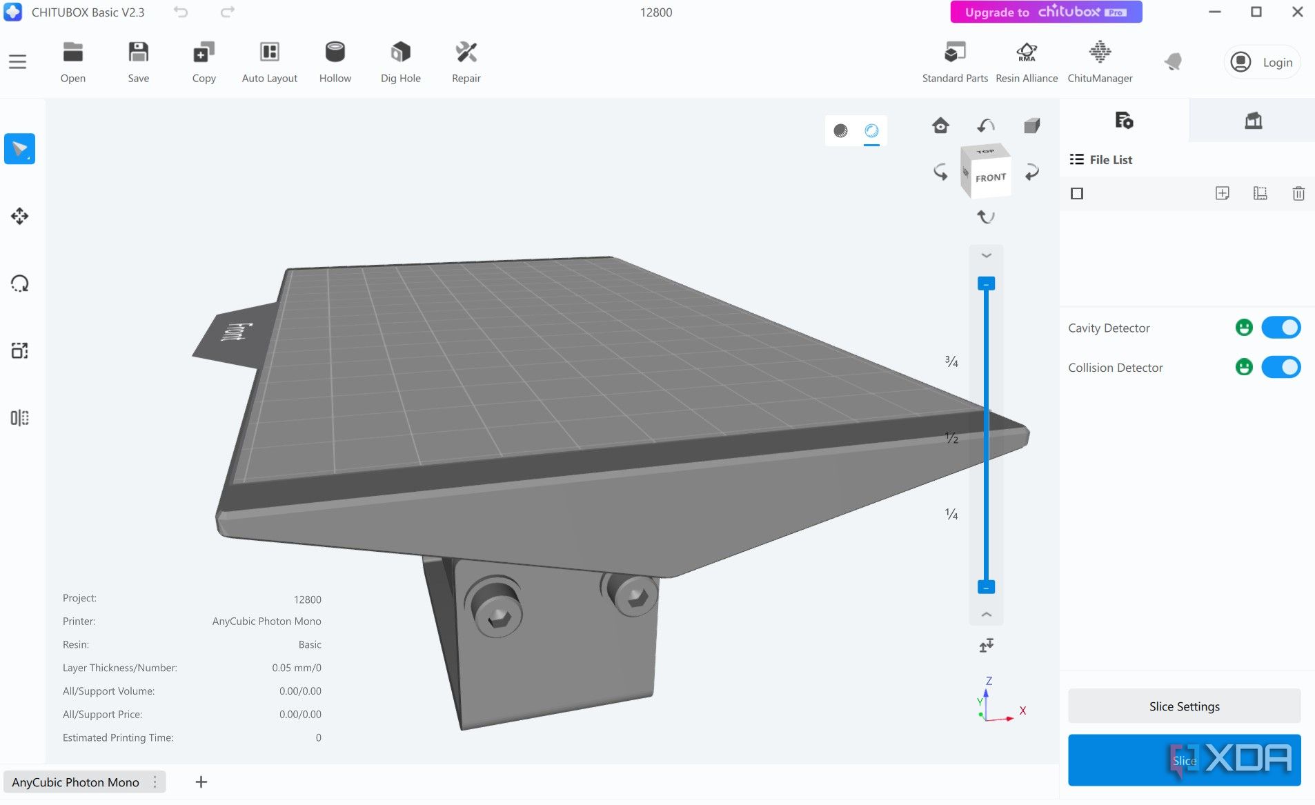Open Standard Parts library

click(955, 62)
